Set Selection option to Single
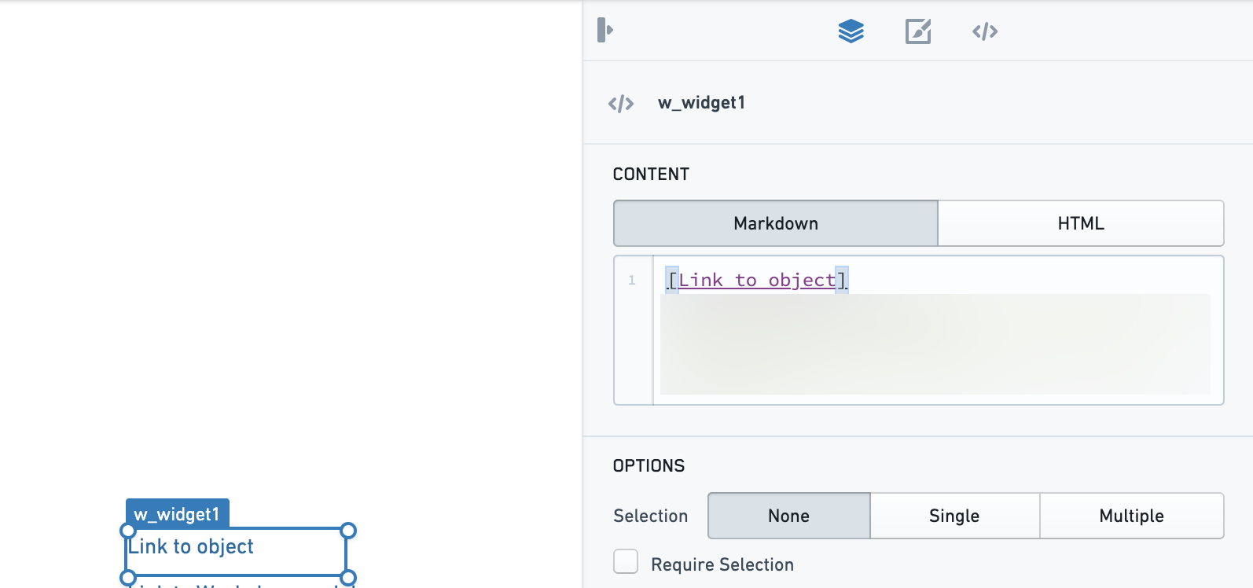This screenshot has width=1253, height=588. [x=954, y=516]
